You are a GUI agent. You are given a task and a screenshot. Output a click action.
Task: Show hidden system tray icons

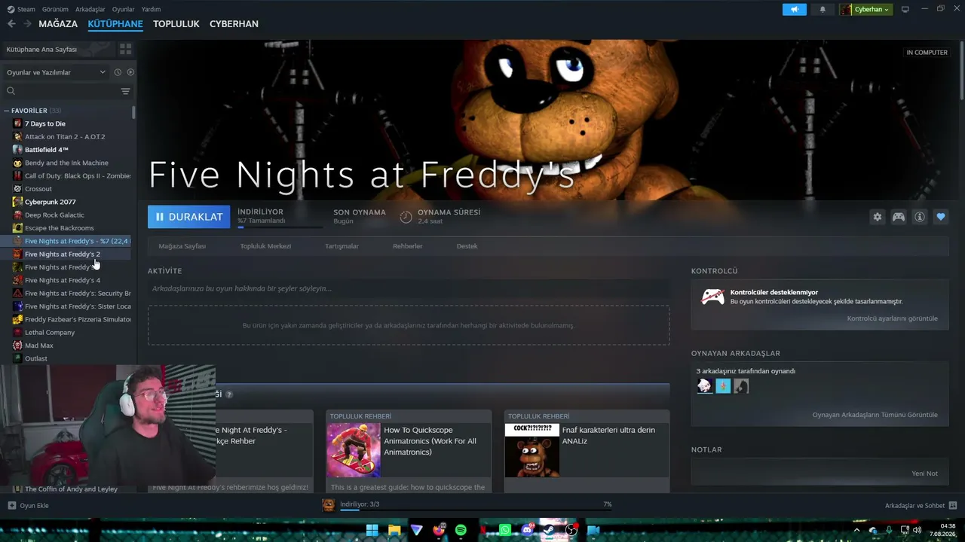(x=856, y=530)
